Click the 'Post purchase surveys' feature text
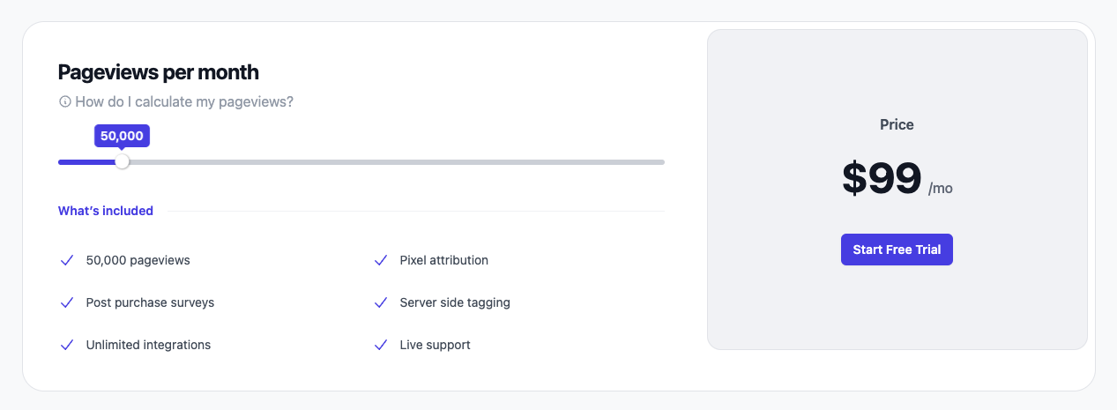This screenshot has height=410, width=1117. pos(150,302)
